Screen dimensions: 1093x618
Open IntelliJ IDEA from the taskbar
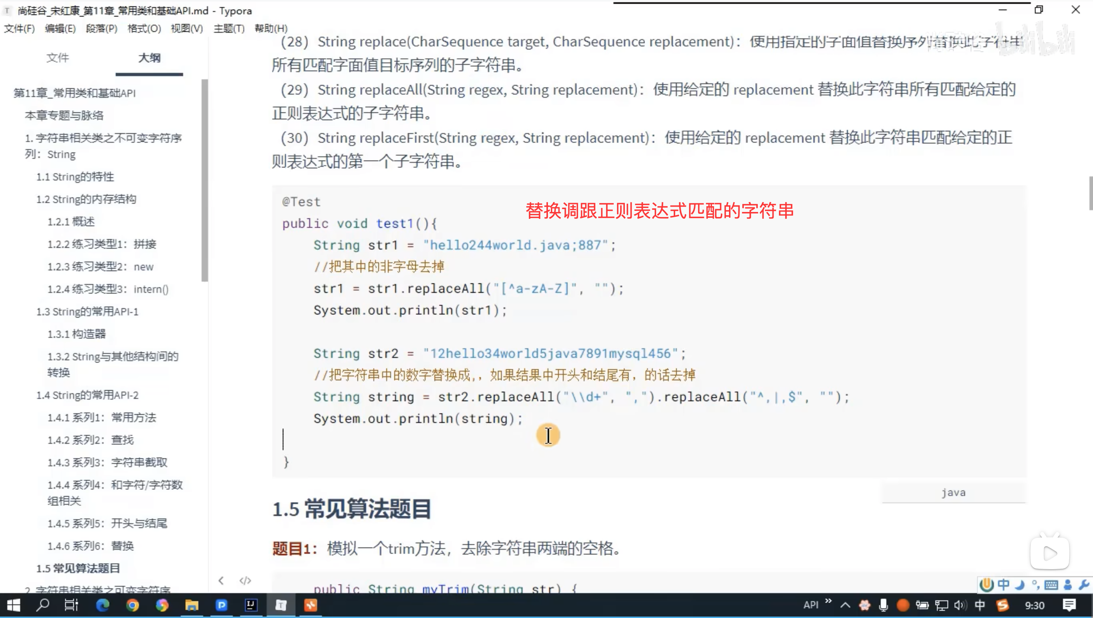click(251, 605)
